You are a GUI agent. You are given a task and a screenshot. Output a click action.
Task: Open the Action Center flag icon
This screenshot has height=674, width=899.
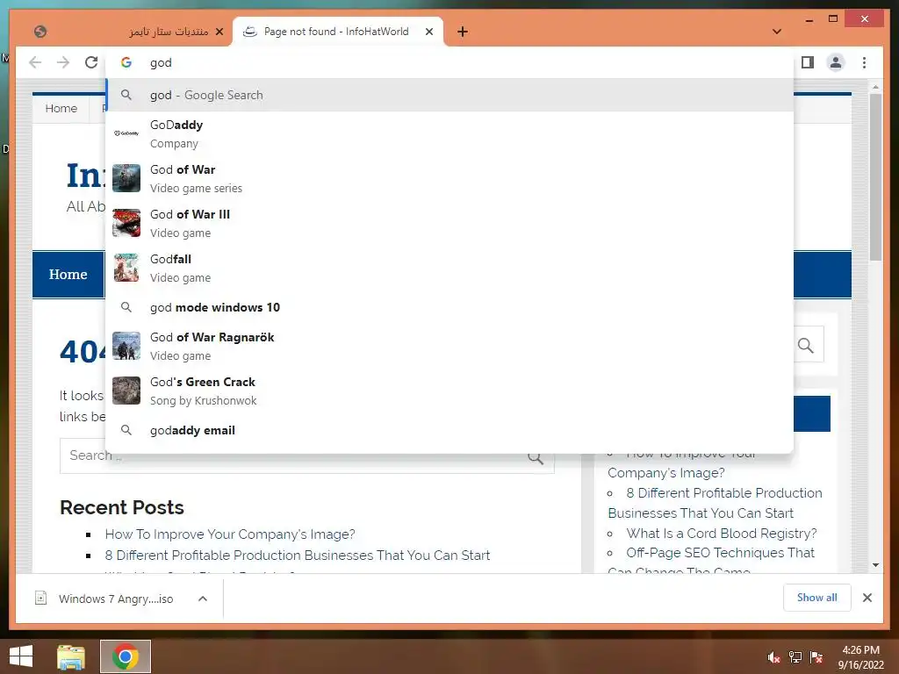coord(816,657)
